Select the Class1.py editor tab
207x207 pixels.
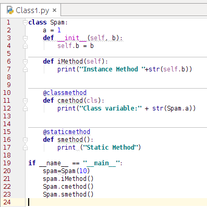tap(31, 10)
